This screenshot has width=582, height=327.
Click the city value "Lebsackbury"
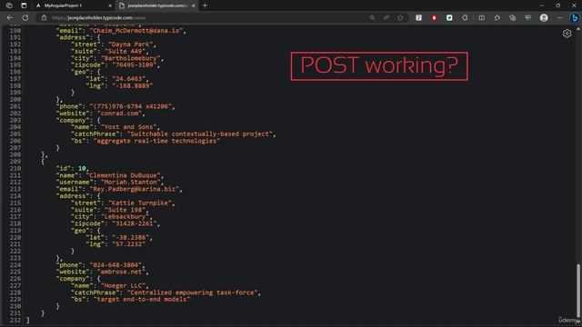pyautogui.click(x=125, y=216)
